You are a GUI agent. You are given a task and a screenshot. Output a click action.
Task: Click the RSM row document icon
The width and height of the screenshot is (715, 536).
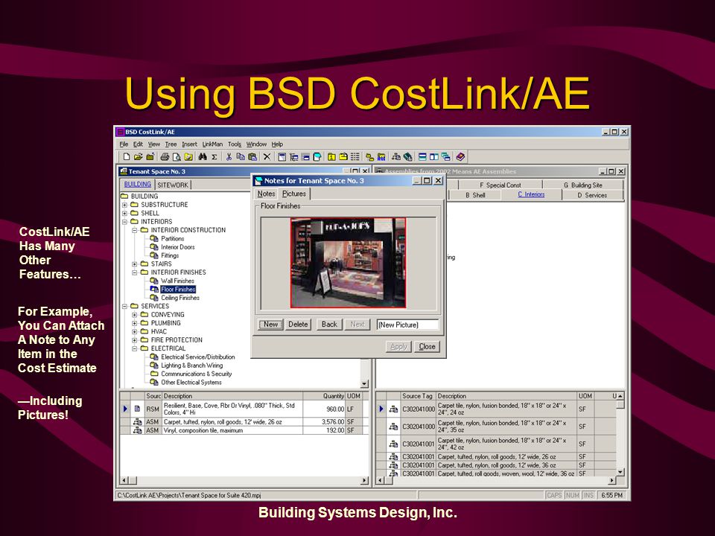pos(137,409)
